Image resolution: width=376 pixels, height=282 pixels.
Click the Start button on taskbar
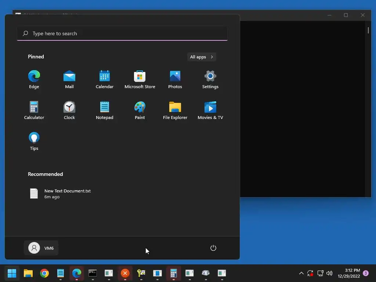(12, 273)
